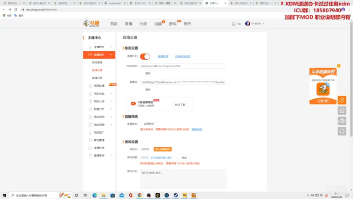
Task: Open Chrome from the taskbar
Action: click(139, 195)
